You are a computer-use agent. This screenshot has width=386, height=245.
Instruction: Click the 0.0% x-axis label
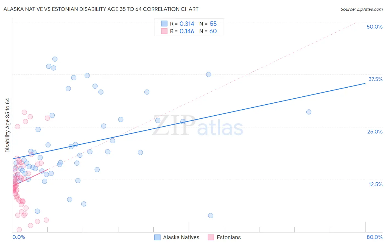point(19,237)
